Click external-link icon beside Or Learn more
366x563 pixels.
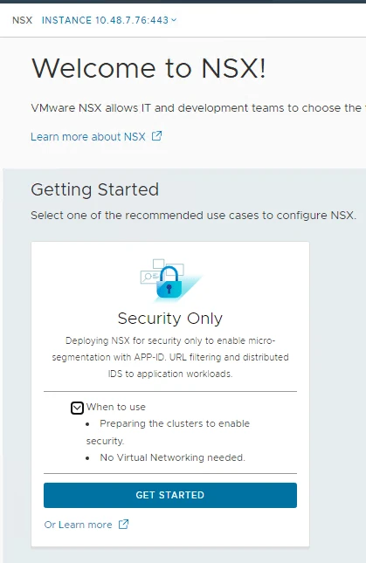123,525
